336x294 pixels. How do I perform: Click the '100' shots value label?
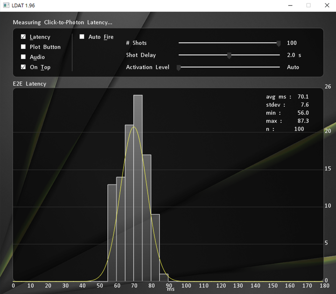292,43
